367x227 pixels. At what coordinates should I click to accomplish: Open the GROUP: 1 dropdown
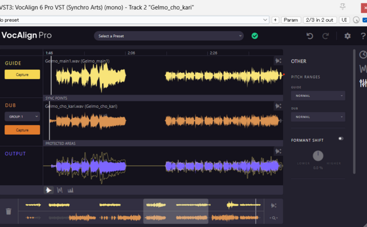pyautogui.click(x=22, y=116)
